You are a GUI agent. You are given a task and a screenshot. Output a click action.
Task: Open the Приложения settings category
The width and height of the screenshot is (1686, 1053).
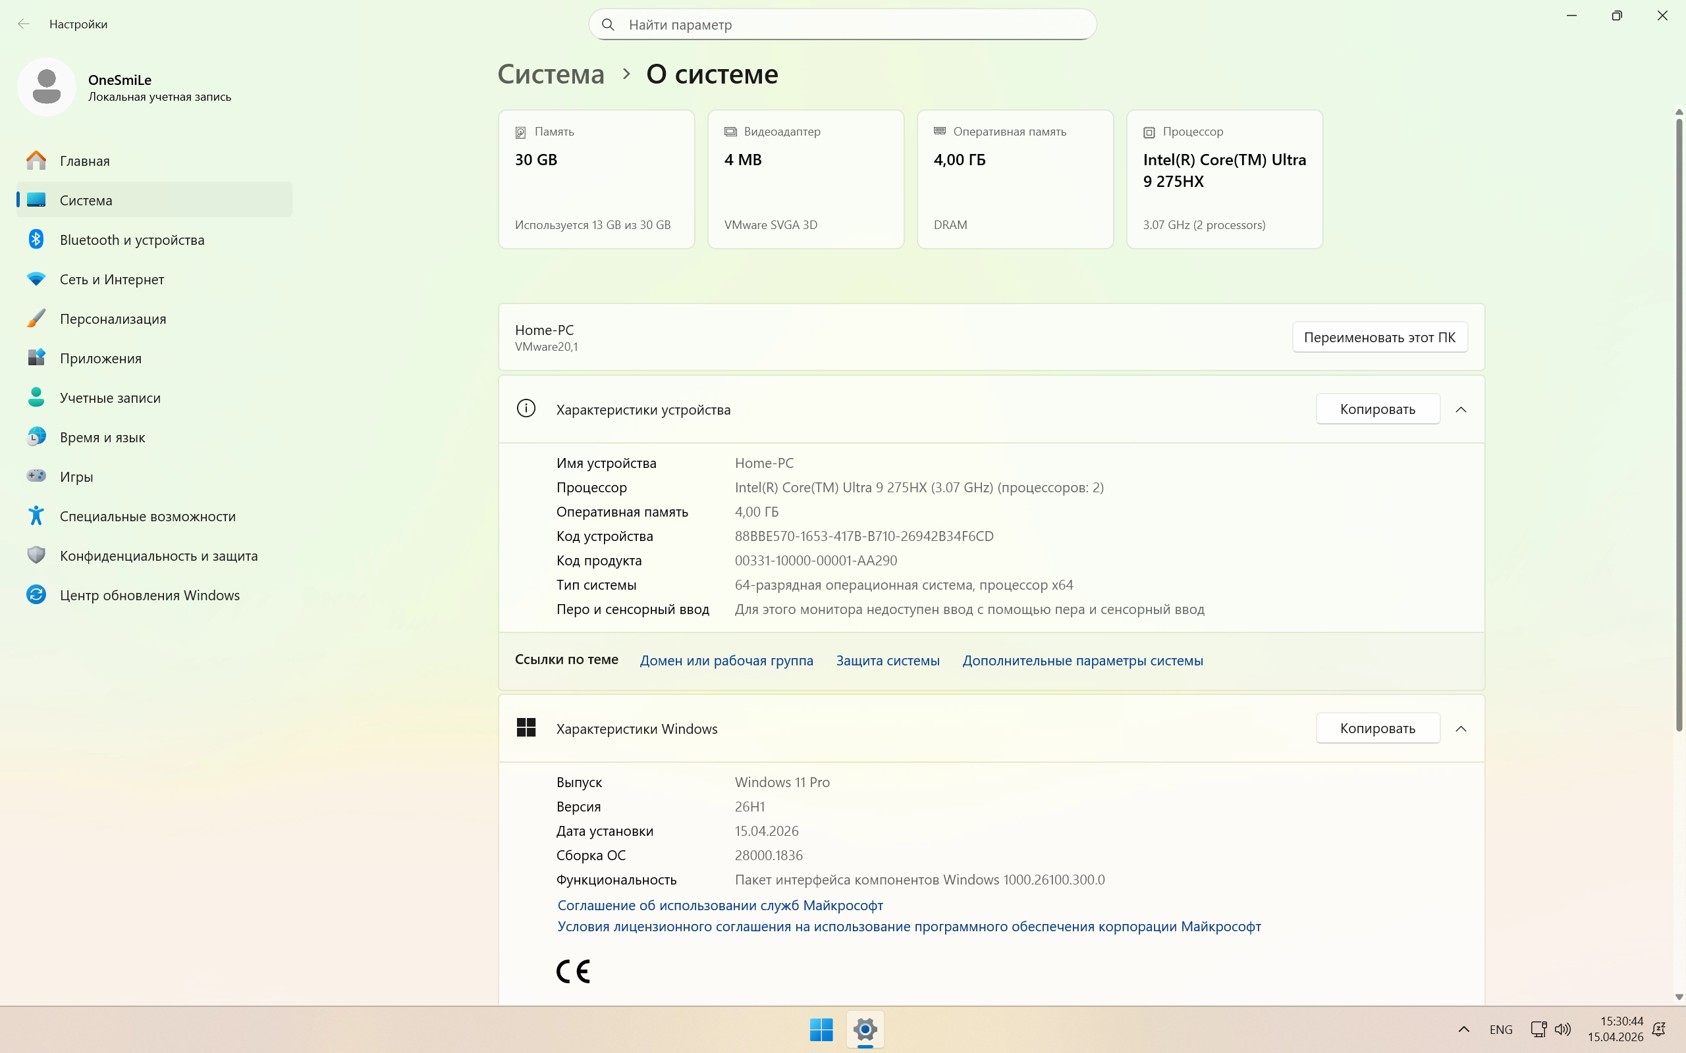pyautogui.click(x=100, y=359)
